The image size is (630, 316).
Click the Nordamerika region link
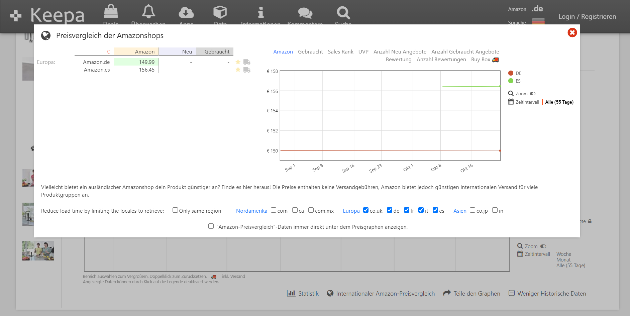[251, 211]
